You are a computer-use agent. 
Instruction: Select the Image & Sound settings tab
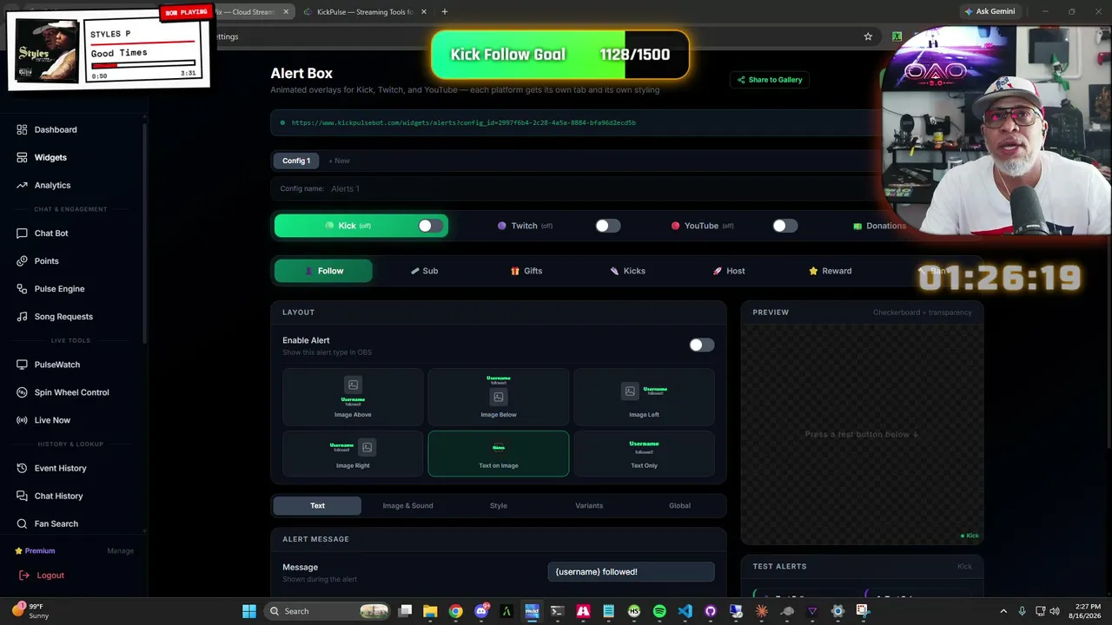point(407,506)
